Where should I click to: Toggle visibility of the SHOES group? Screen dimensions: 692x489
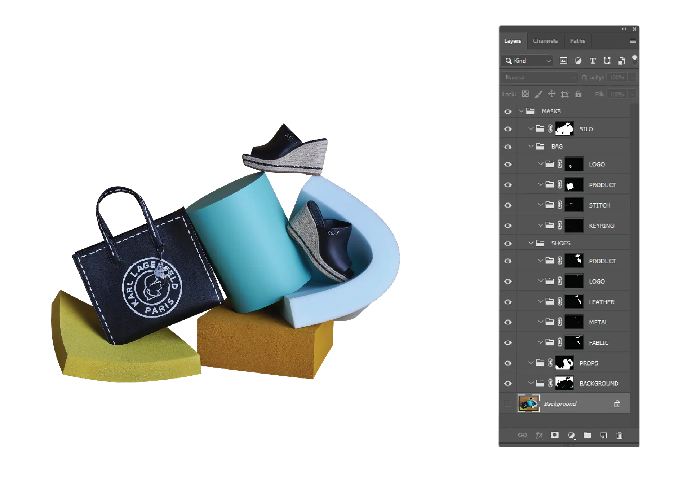coord(508,244)
